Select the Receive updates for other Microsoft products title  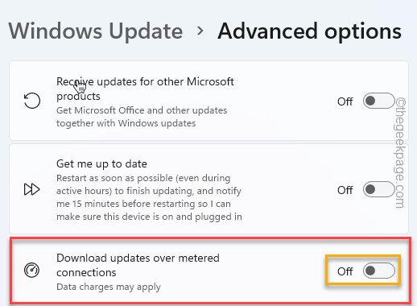[x=145, y=89]
